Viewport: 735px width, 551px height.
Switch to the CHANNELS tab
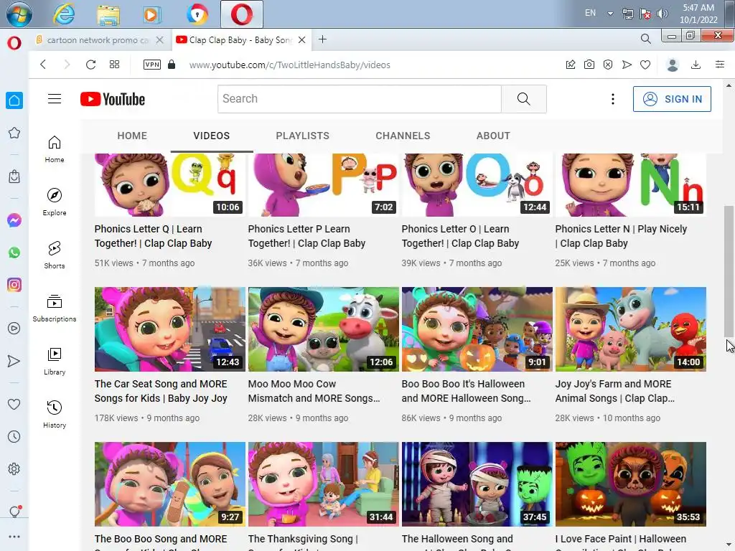coord(403,136)
